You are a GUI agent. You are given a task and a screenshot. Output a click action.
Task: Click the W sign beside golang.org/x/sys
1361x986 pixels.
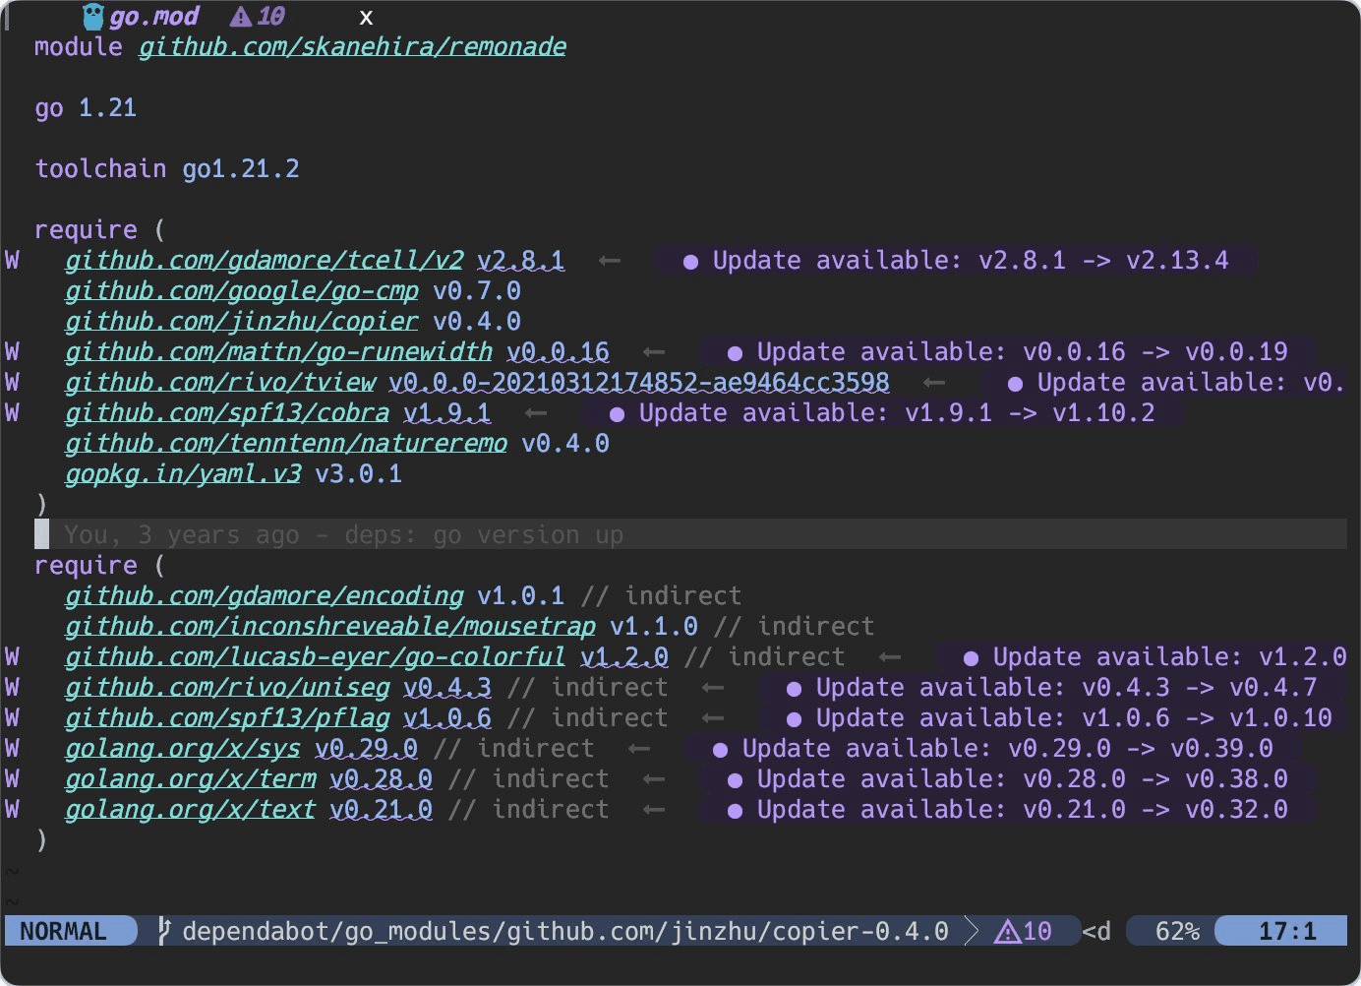tap(12, 748)
